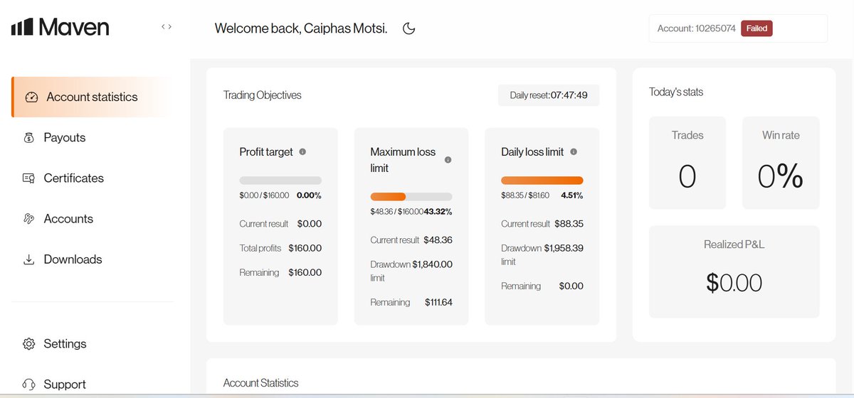Open the Payouts section

tap(65, 137)
